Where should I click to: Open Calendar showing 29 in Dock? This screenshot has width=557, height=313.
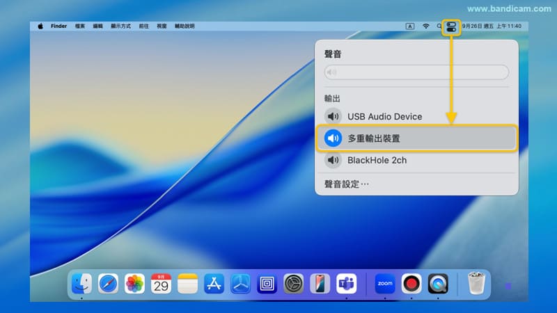(x=161, y=284)
